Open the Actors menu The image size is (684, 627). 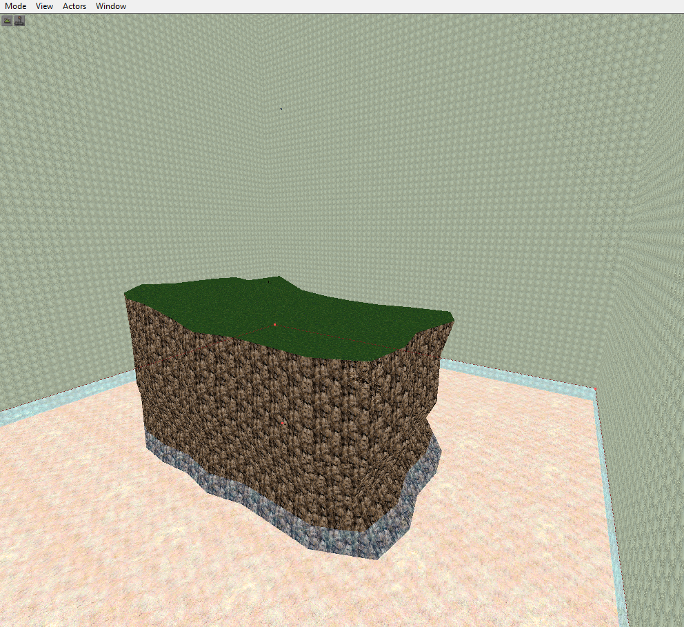pos(74,6)
